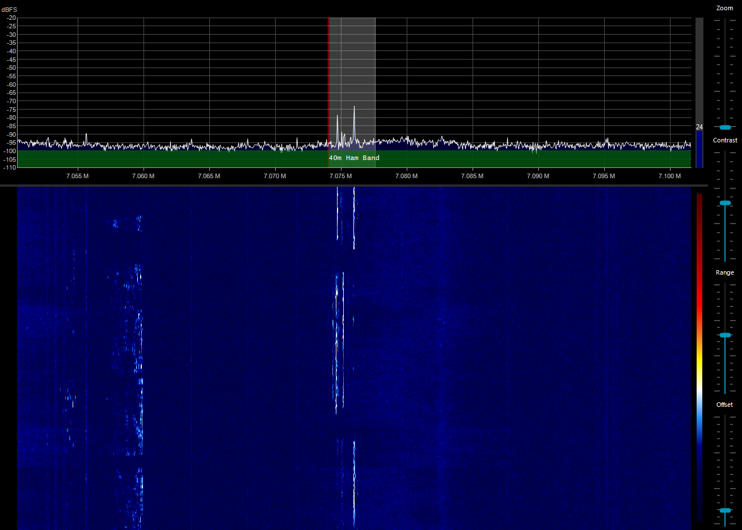Click the 7.055 M frequency axis label
The width and height of the screenshot is (742, 530).
click(x=78, y=176)
